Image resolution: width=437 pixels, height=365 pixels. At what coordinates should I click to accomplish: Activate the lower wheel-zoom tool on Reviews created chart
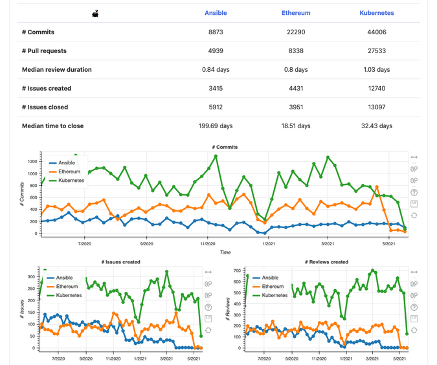coord(414,295)
